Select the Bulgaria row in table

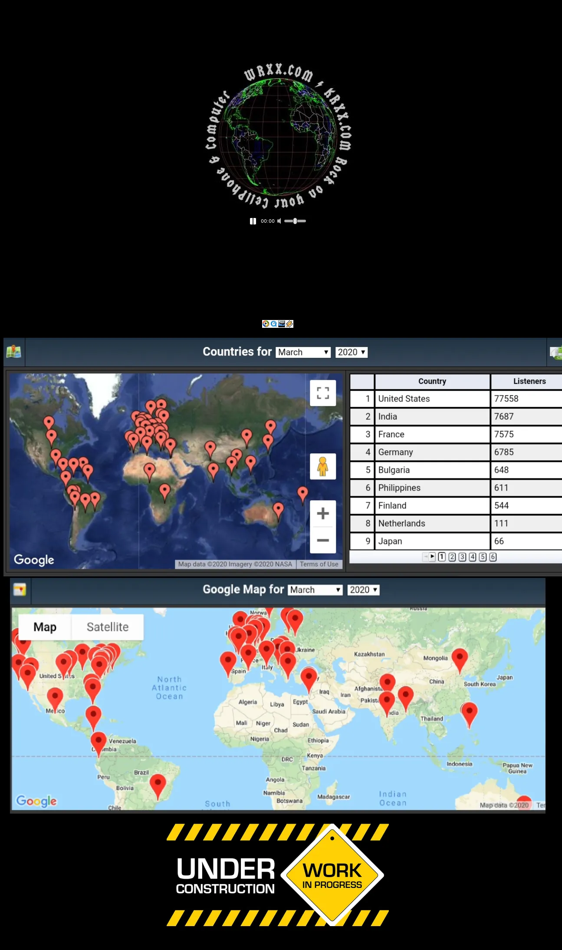(x=456, y=470)
